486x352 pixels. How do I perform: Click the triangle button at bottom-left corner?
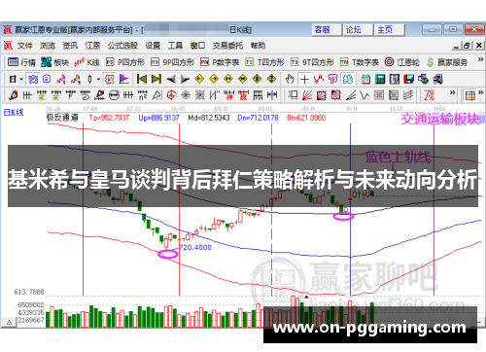[x=9, y=322]
